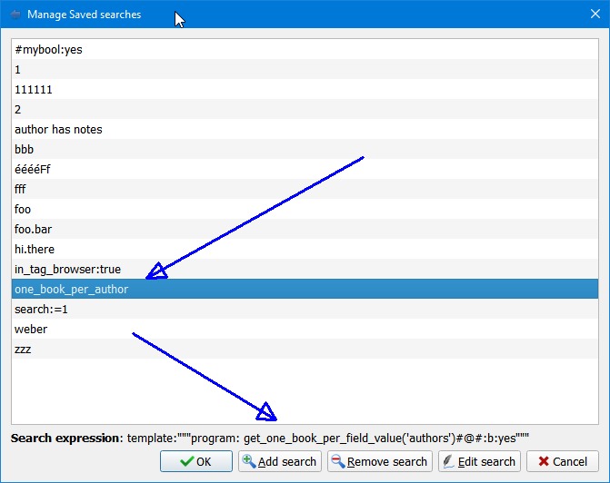Click the highlighted one_book_per_author row

pyautogui.click(x=305, y=289)
